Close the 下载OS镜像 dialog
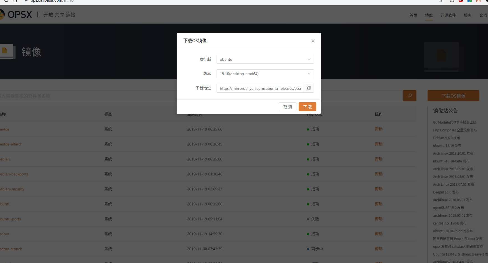The height and width of the screenshot is (263, 488). click(313, 41)
